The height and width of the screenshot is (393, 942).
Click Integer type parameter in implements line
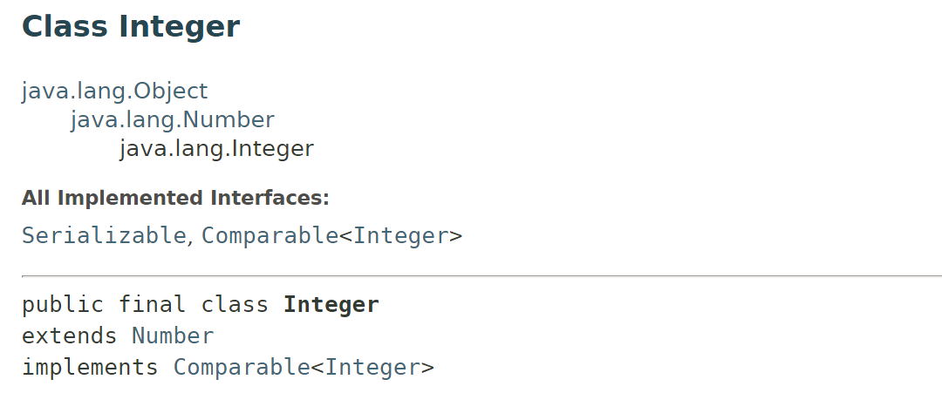[x=372, y=367]
